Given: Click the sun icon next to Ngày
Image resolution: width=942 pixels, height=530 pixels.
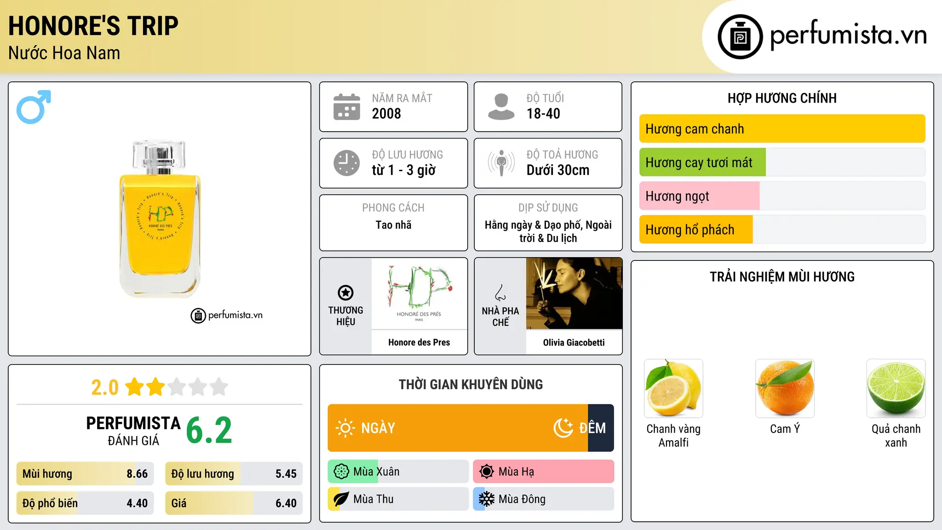Looking at the screenshot, I should [x=345, y=428].
